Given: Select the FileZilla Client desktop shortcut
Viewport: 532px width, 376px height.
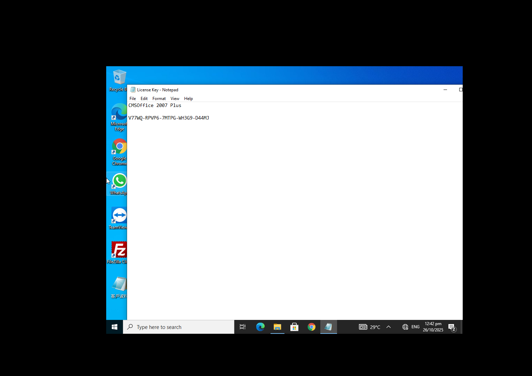Looking at the screenshot, I should tap(118, 253).
